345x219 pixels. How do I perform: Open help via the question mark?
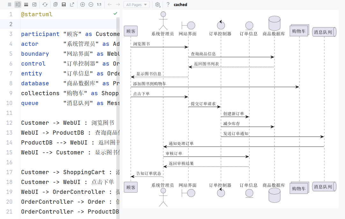tap(168, 5)
